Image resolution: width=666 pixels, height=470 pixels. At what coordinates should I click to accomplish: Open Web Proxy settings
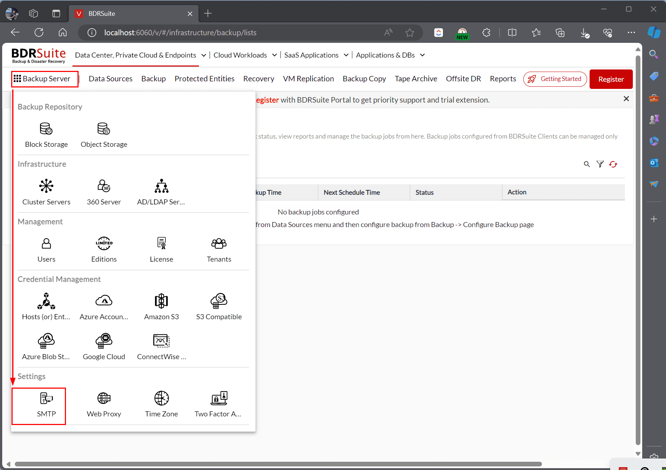click(104, 405)
